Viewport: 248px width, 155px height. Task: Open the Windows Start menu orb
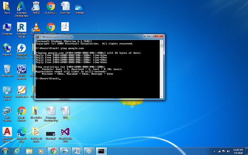(x=5, y=151)
